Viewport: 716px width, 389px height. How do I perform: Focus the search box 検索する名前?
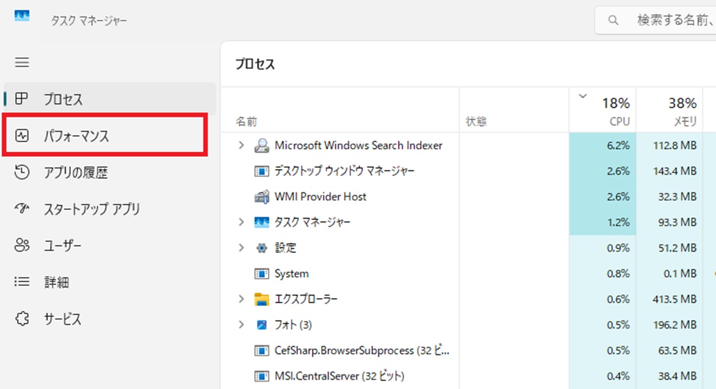tap(656, 20)
